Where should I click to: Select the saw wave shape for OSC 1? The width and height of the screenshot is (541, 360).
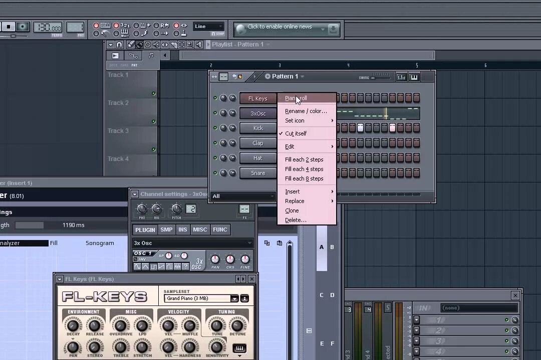pos(161,266)
